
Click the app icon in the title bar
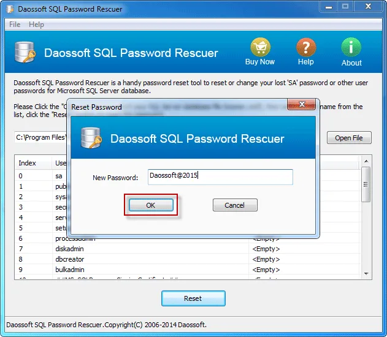tap(10, 9)
